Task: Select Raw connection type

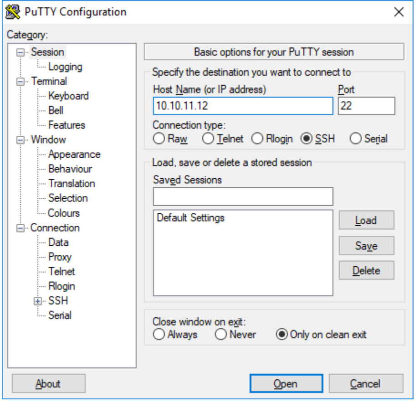Action: pos(159,139)
